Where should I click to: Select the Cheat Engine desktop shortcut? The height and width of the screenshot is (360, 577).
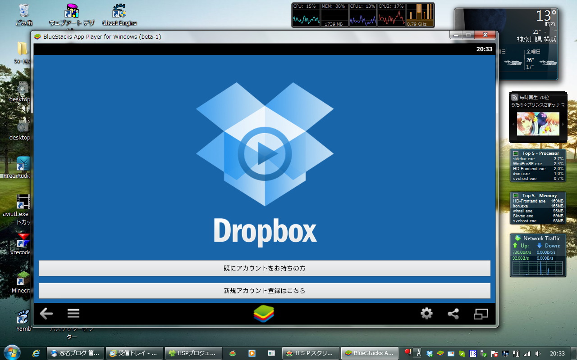pyautogui.click(x=119, y=14)
